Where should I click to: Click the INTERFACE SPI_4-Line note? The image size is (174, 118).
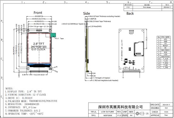pyautogui.click(x=21, y=107)
